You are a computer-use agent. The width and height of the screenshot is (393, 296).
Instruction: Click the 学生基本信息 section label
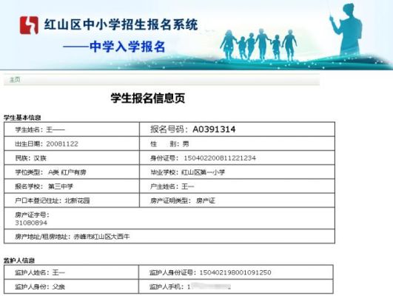coord(22,118)
